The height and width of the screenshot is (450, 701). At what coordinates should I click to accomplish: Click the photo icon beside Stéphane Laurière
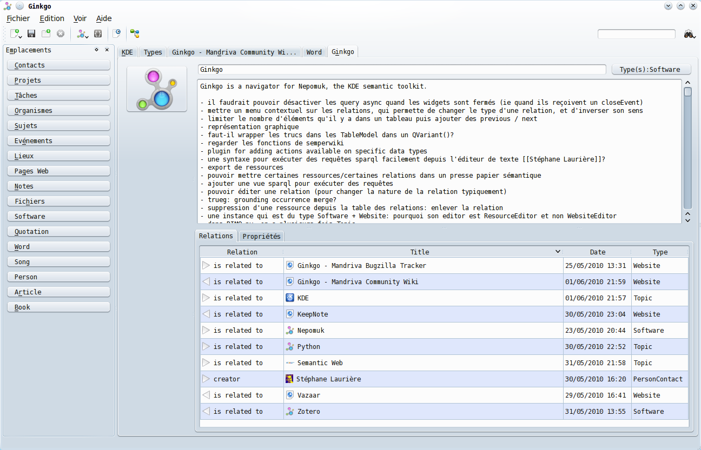tap(289, 379)
